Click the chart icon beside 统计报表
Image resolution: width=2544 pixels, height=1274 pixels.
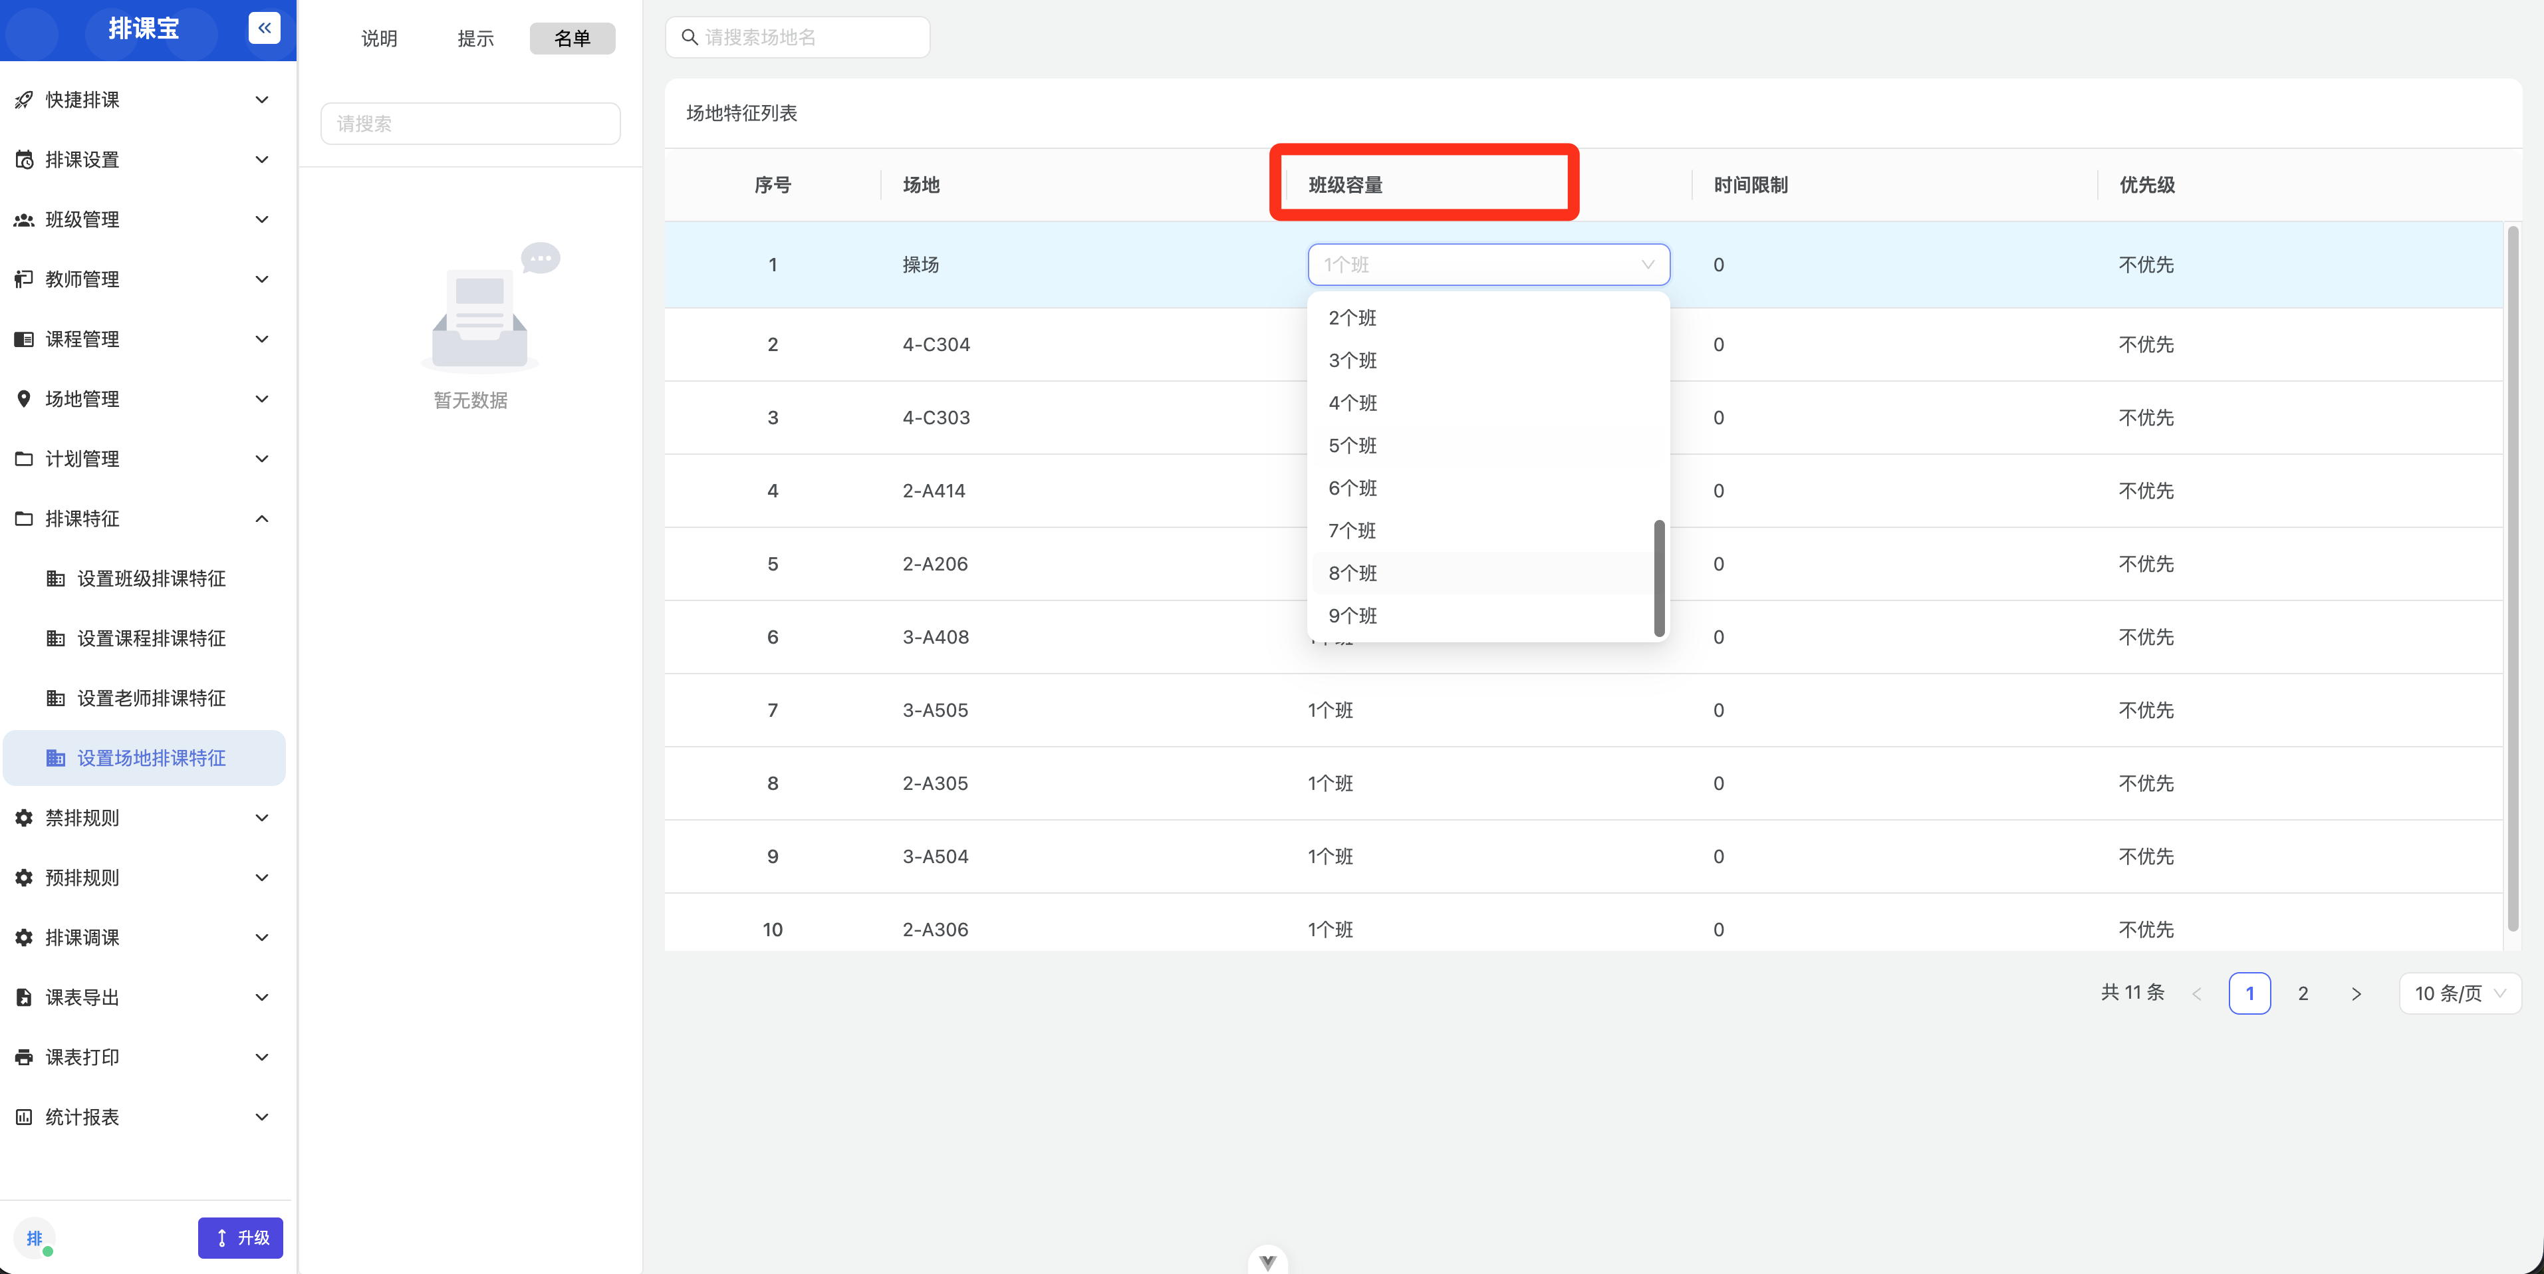click(x=24, y=1117)
